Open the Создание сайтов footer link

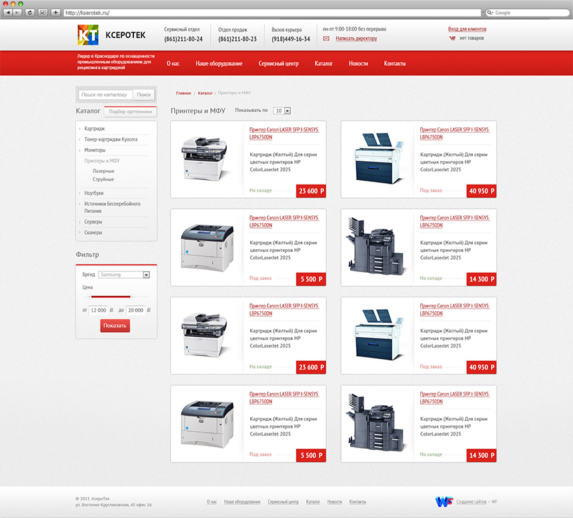tap(471, 502)
